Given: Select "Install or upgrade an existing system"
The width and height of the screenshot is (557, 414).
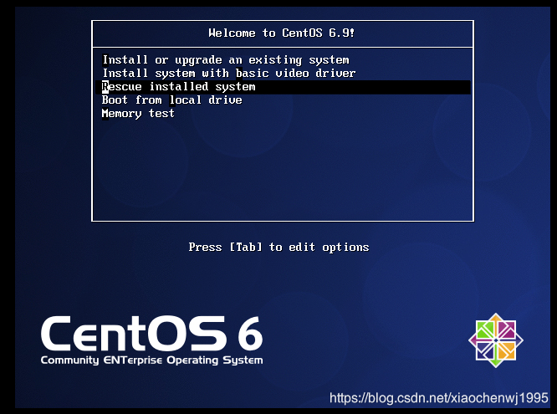Looking at the screenshot, I should point(226,59).
